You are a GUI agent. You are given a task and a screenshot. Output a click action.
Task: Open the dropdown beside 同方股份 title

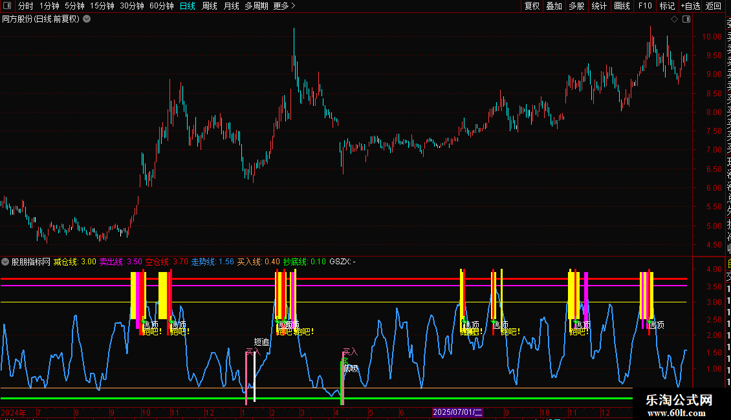point(87,19)
